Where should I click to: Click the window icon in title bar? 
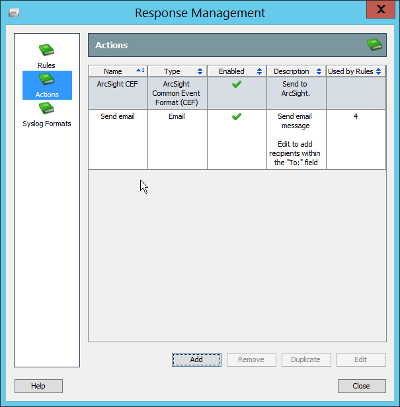click(14, 13)
